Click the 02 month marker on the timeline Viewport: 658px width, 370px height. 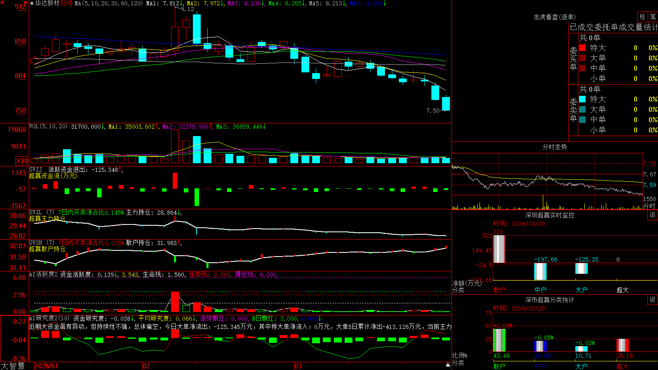point(146,366)
